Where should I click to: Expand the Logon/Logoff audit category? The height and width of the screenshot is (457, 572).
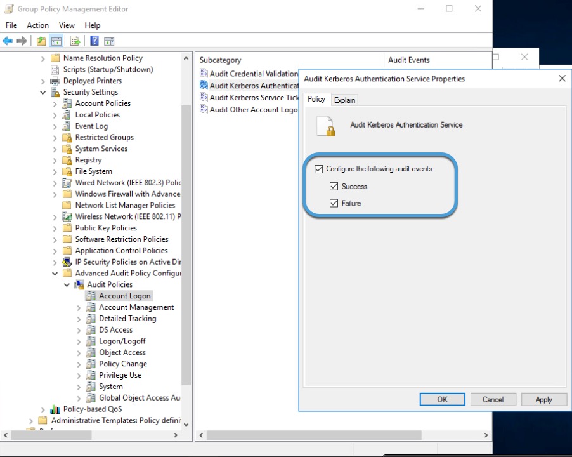coord(79,341)
